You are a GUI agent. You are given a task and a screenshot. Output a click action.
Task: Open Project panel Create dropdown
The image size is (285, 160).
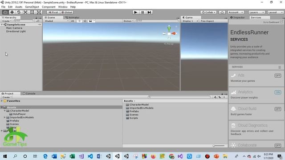tap(7, 97)
